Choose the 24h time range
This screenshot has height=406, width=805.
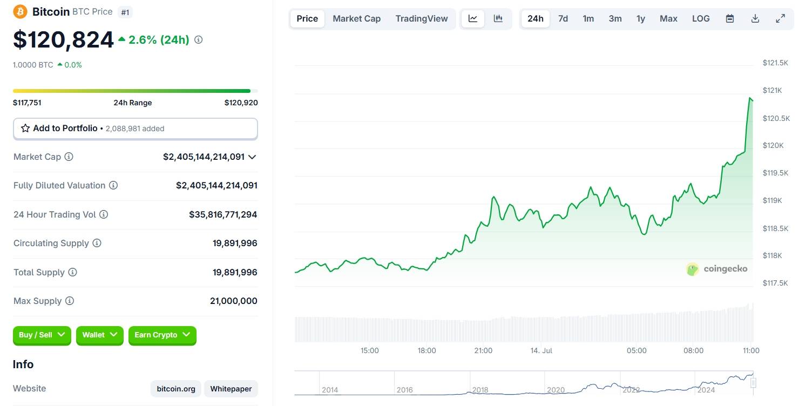536,18
